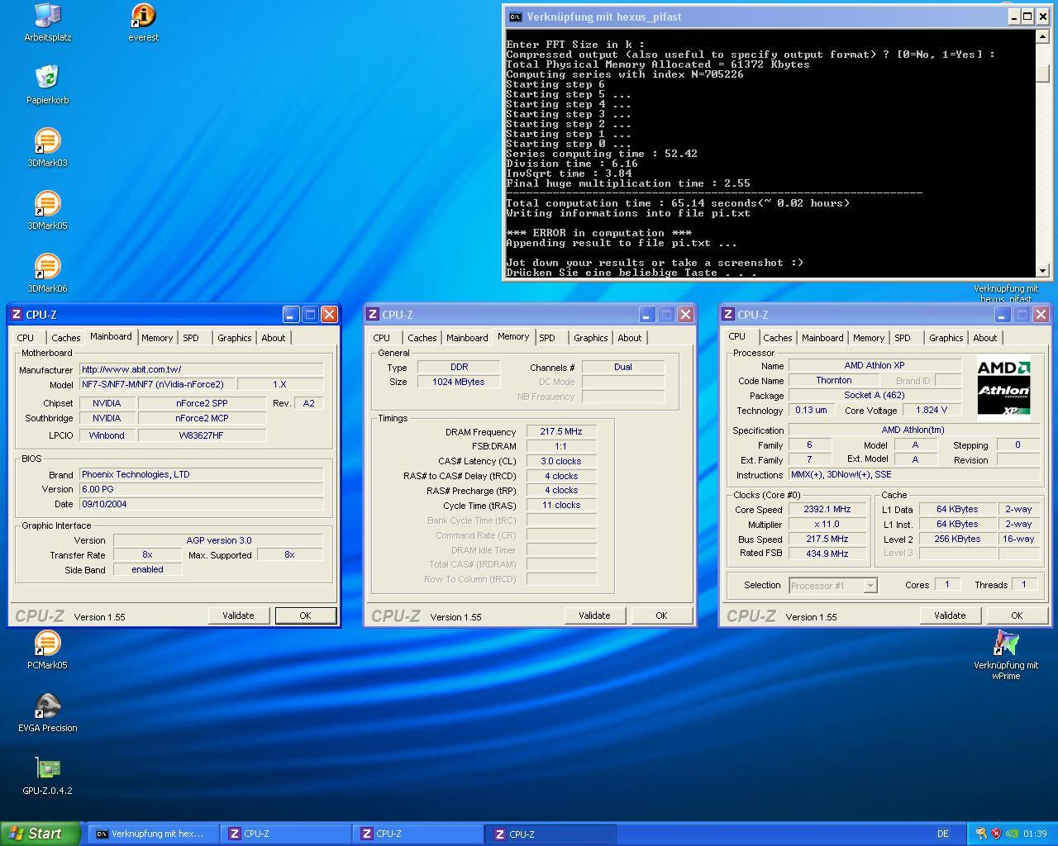
Task: Click the Model field NF7-S/NF7-M/NF7
Action: click(156, 384)
